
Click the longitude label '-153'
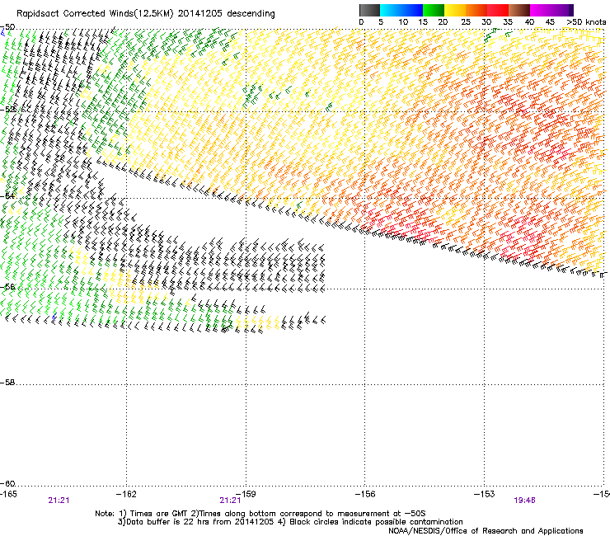pyautogui.click(x=485, y=494)
